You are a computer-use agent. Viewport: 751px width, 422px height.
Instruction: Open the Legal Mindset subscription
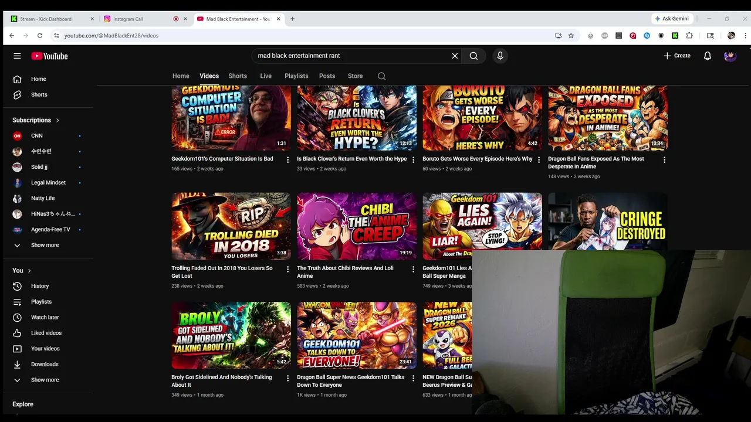(48, 182)
